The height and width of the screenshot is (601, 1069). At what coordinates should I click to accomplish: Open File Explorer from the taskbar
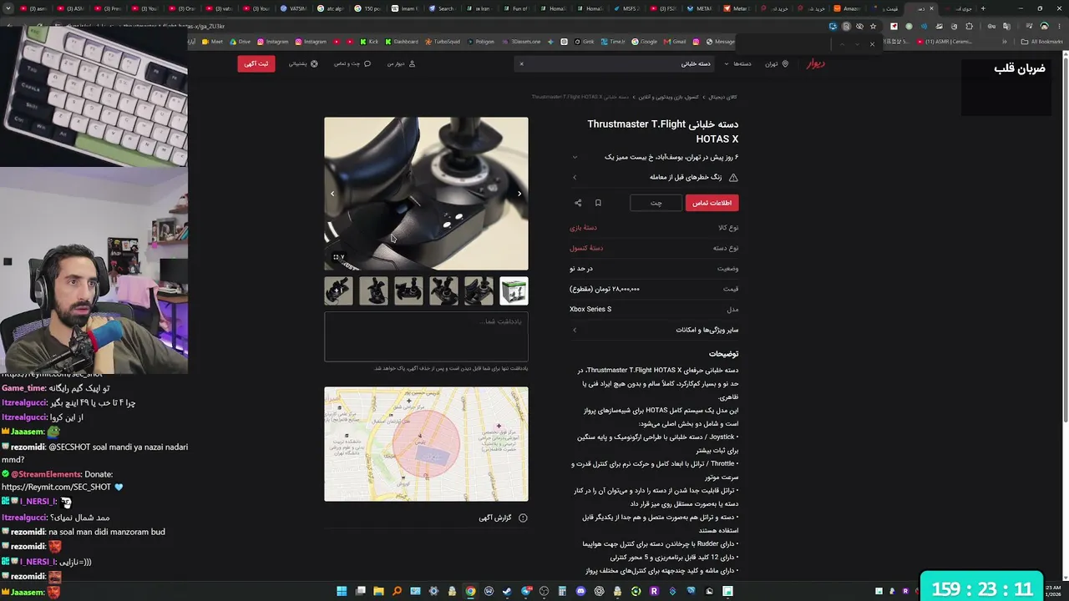click(x=378, y=592)
